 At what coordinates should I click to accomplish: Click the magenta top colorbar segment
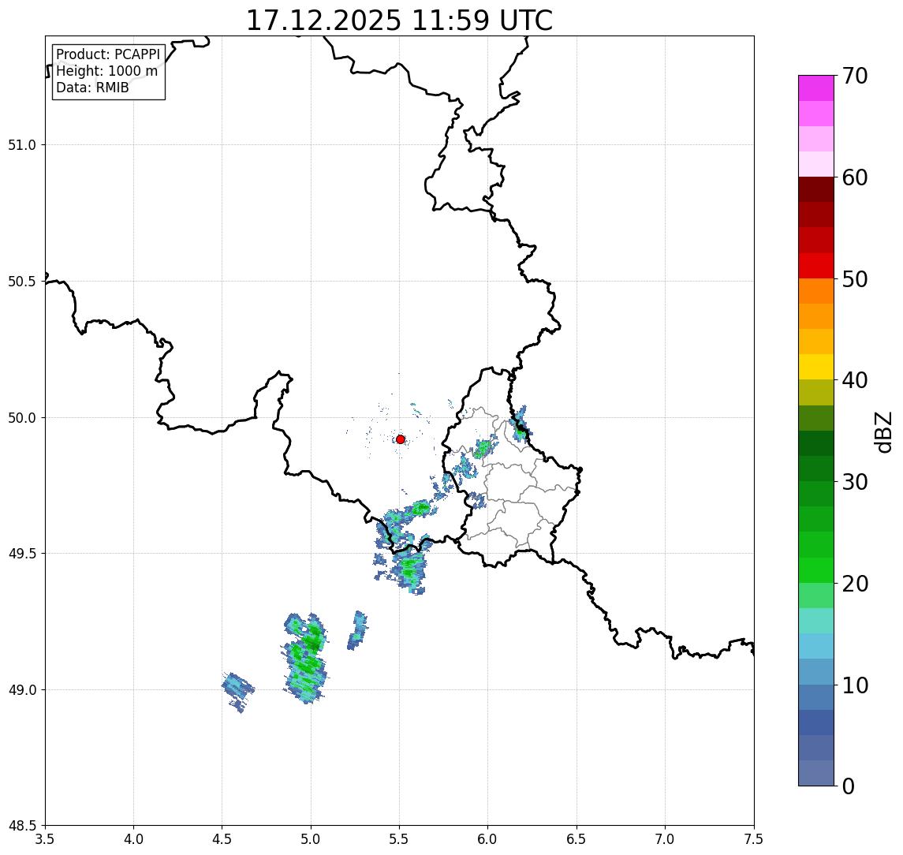click(816, 88)
